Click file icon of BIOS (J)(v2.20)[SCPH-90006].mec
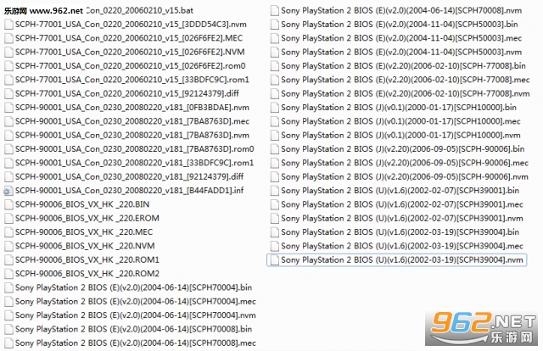543x351 pixels. [x=275, y=163]
